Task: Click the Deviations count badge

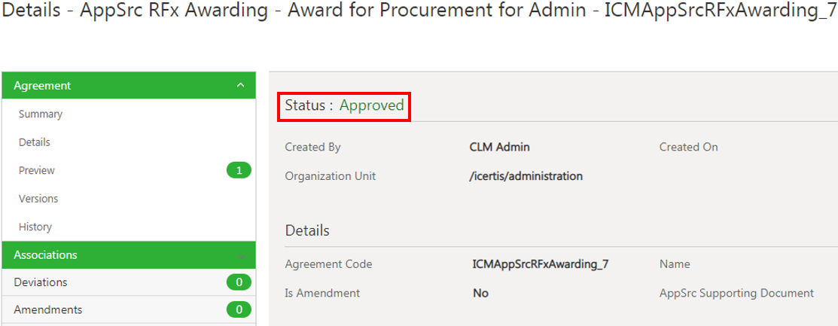Action: click(x=239, y=282)
